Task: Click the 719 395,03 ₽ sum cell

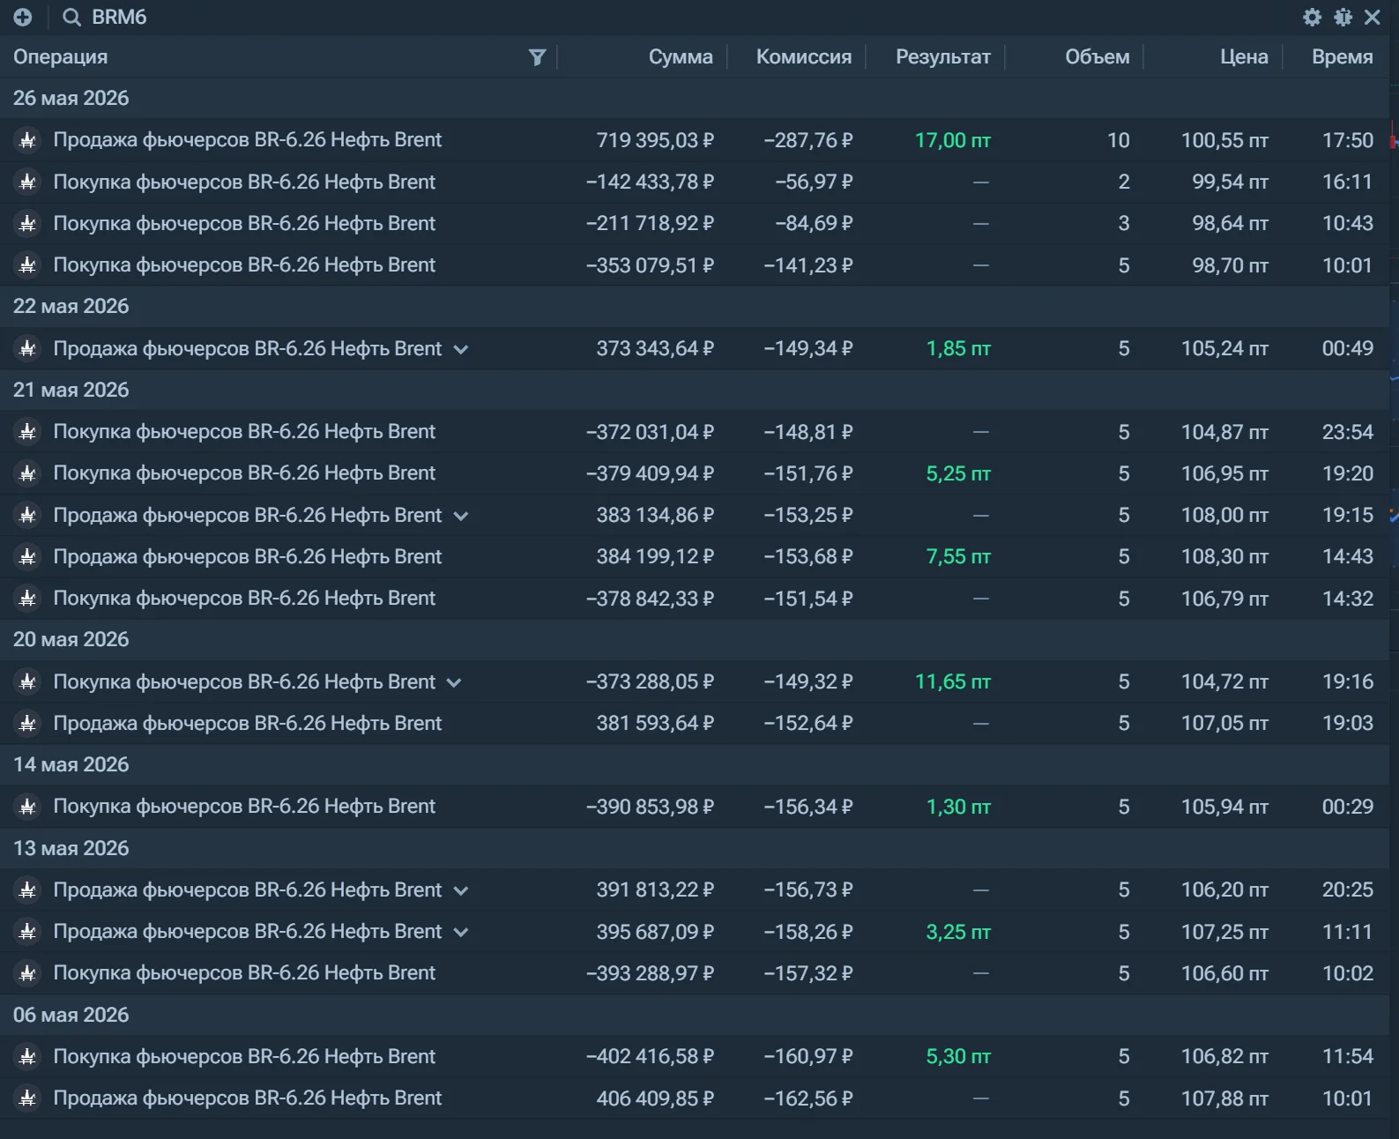Action: (655, 141)
